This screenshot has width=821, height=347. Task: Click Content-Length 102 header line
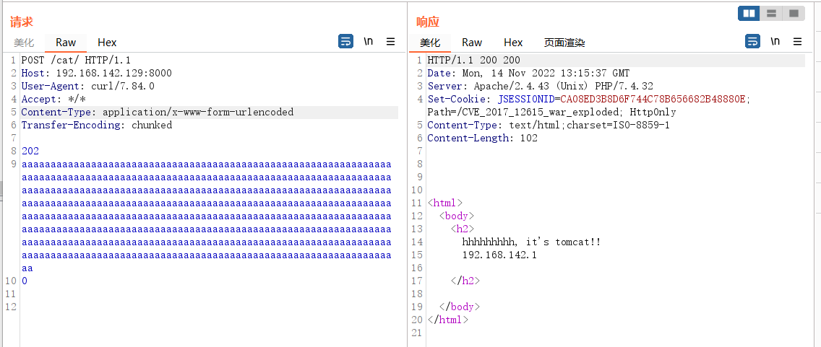tap(482, 138)
